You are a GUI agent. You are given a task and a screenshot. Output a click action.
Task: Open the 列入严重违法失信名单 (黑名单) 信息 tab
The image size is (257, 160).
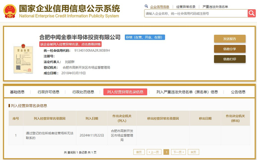187,92
